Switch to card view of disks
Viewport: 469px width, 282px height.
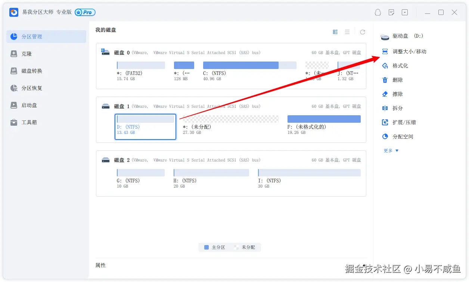(335, 32)
